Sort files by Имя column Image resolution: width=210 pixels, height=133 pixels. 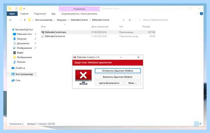[43, 26]
